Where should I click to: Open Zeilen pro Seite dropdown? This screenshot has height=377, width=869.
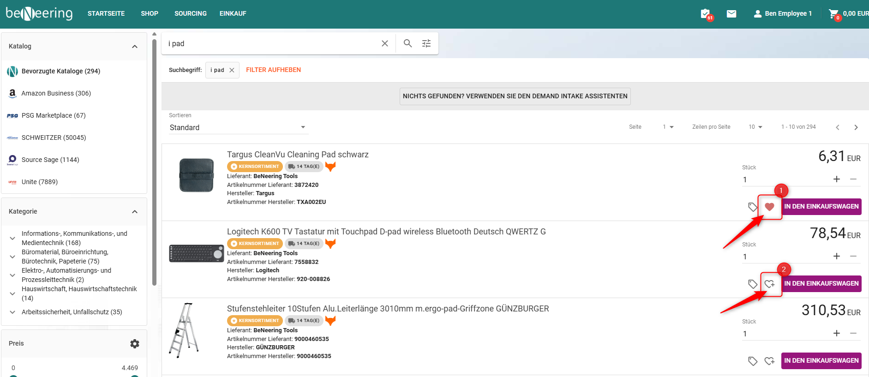[x=755, y=127]
